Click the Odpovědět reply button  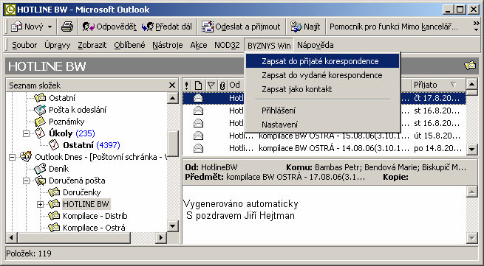tap(109, 27)
